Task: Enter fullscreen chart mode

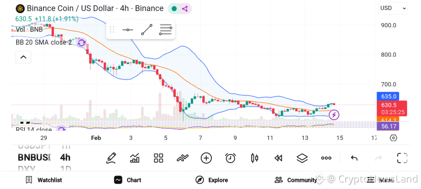Action: pos(402,158)
